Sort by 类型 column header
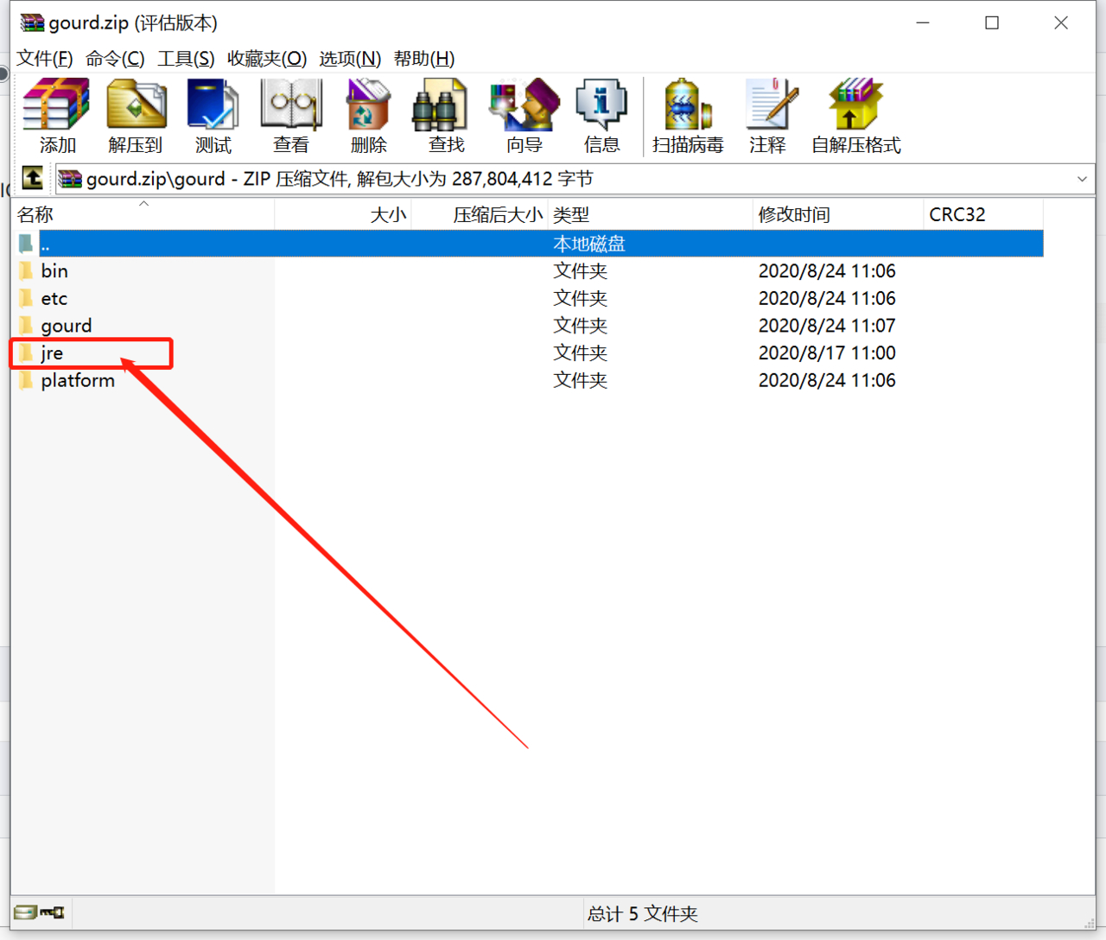 (650, 214)
